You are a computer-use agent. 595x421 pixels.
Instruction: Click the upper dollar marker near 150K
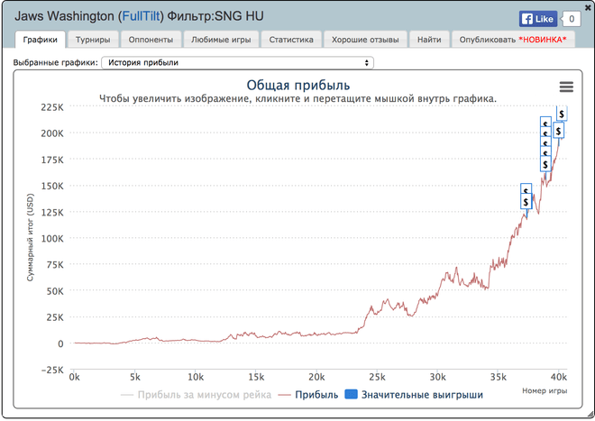point(526,189)
